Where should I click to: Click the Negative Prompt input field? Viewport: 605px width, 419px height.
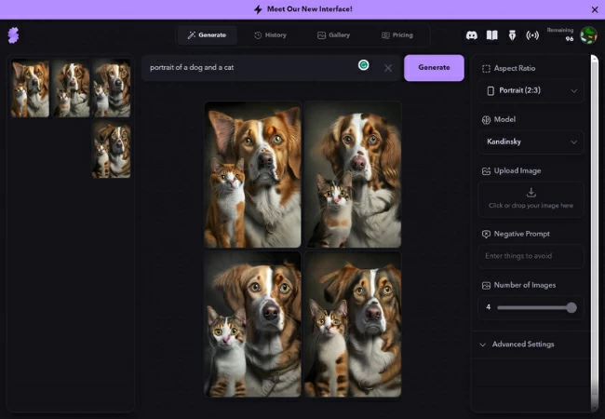tap(532, 256)
